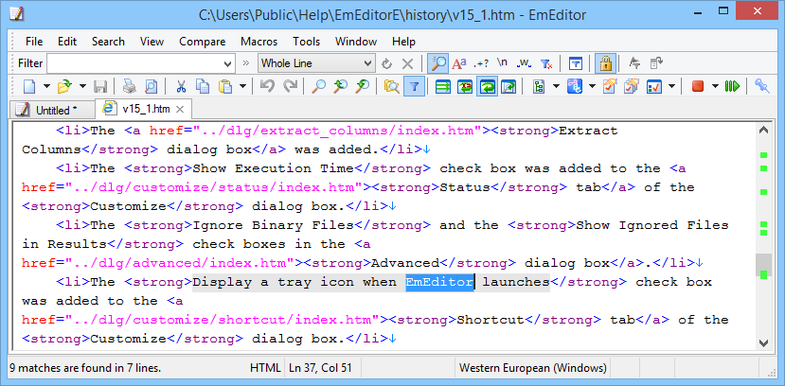Click the Print icon

coord(130,86)
